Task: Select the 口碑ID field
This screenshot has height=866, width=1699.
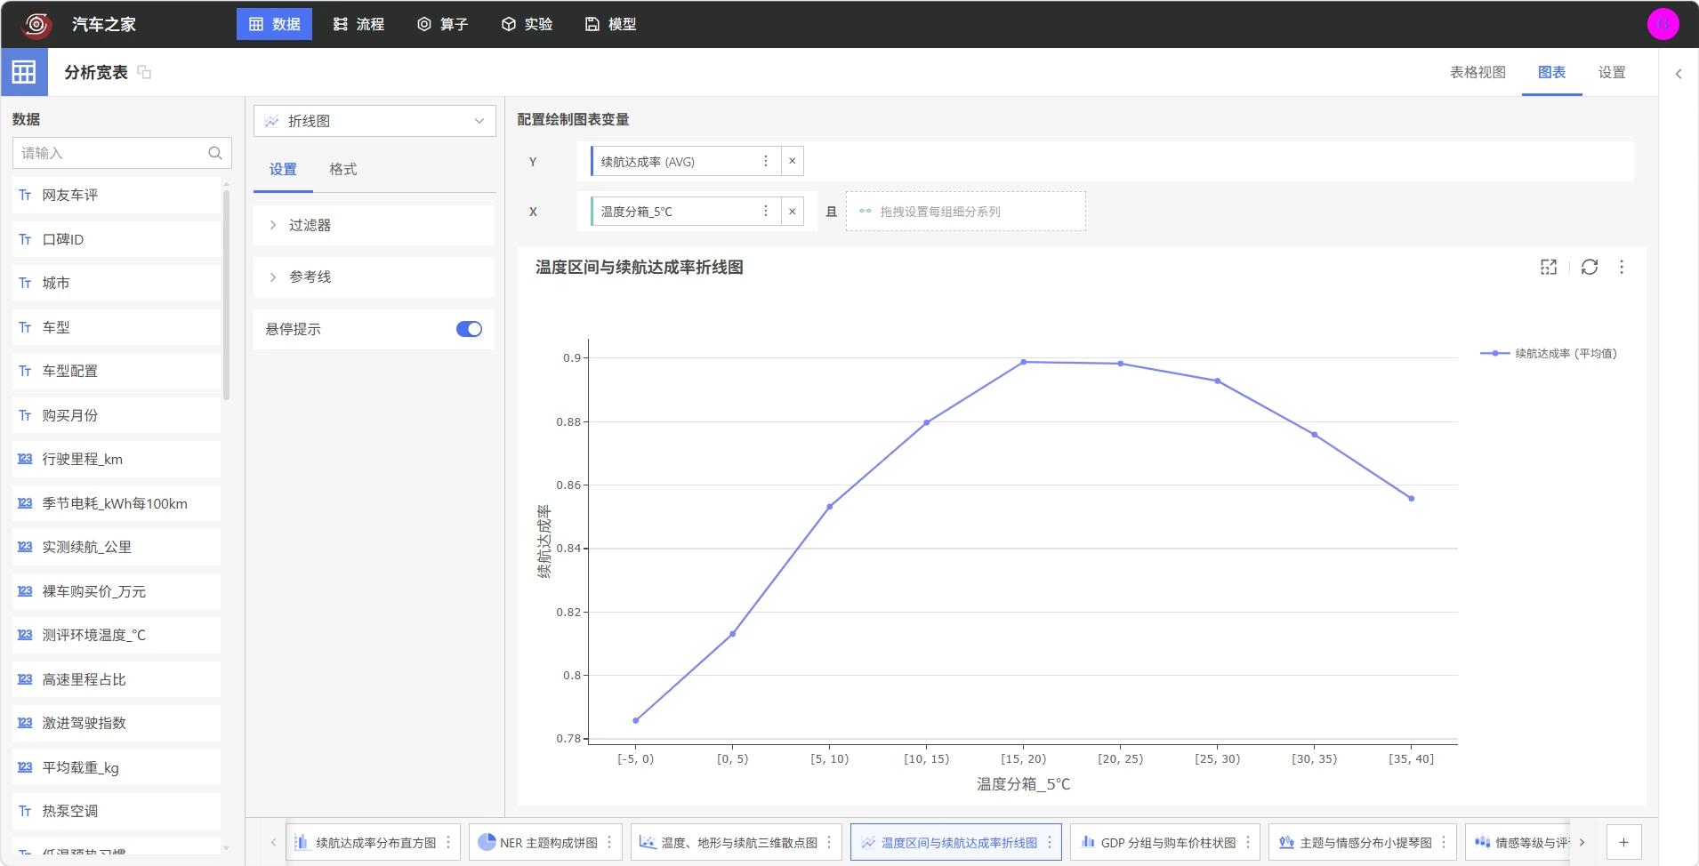Action: click(x=117, y=239)
